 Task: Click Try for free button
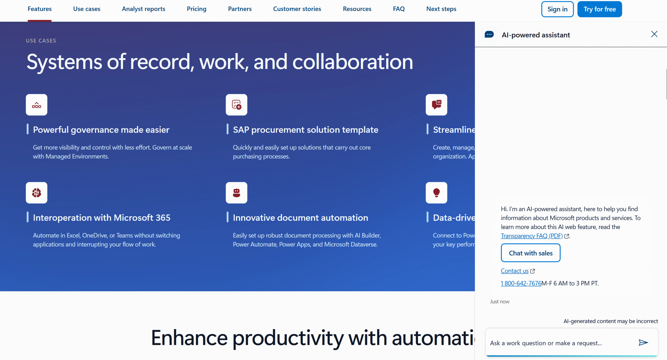pyautogui.click(x=600, y=9)
